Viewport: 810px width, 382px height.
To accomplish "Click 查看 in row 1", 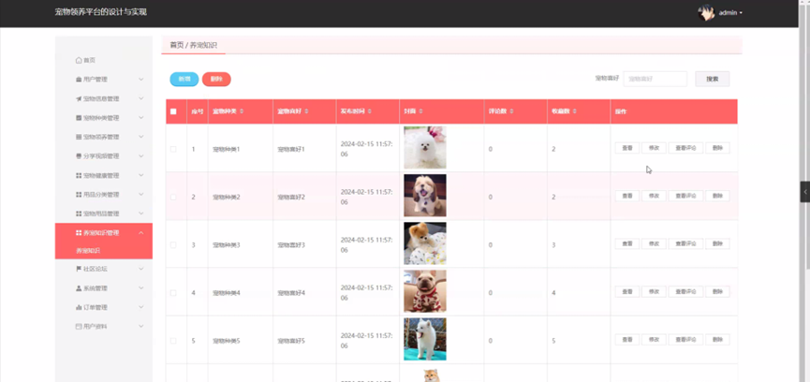I will 627,148.
